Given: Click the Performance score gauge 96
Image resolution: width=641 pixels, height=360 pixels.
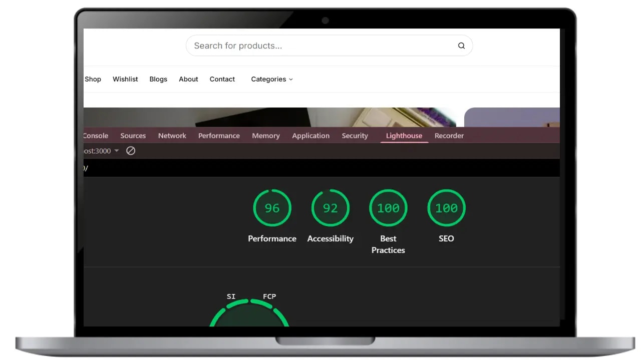Looking at the screenshot, I should coord(272,208).
